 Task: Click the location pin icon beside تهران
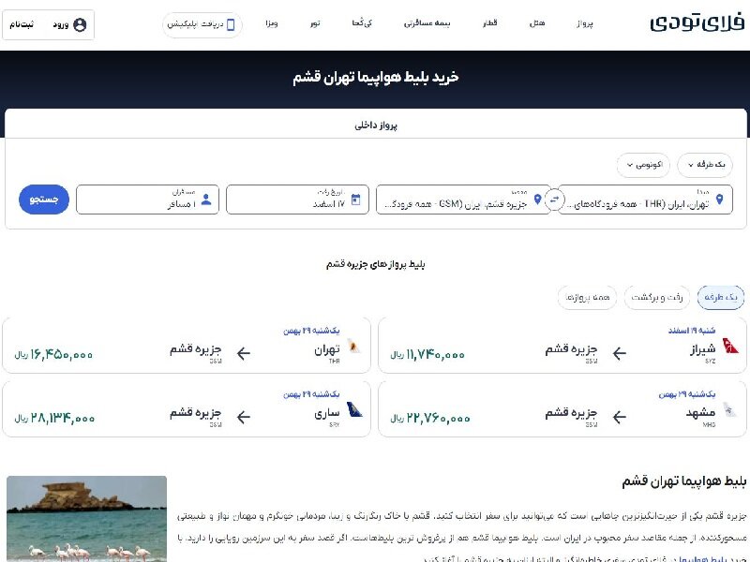point(721,200)
